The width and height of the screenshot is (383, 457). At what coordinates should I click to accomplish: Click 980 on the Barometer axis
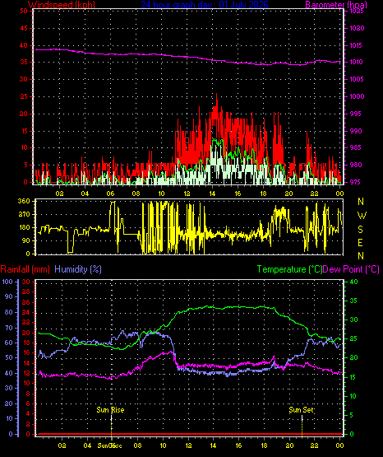[355, 165]
